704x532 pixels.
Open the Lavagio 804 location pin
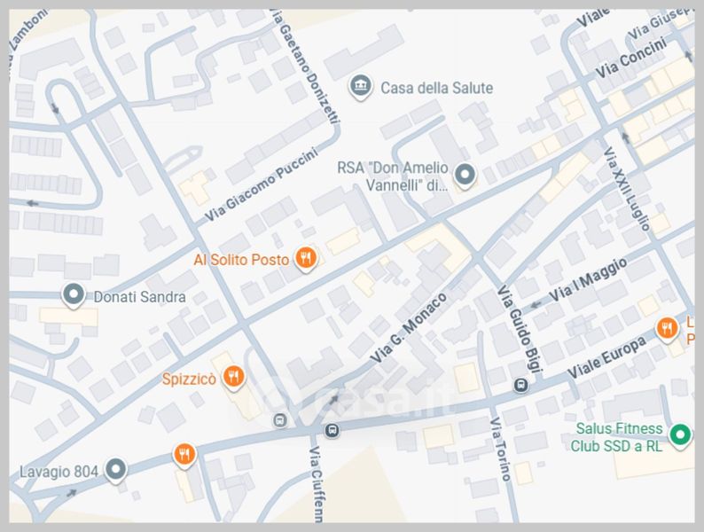[115, 470]
